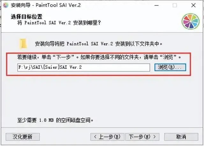Click the window title 安装向导 - PaintTool SAI Ver.2

[x=46, y=5]
